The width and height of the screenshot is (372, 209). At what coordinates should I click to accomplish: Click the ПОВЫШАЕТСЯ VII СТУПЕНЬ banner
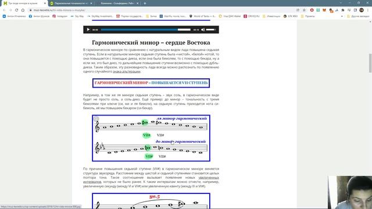coord(151,83)
